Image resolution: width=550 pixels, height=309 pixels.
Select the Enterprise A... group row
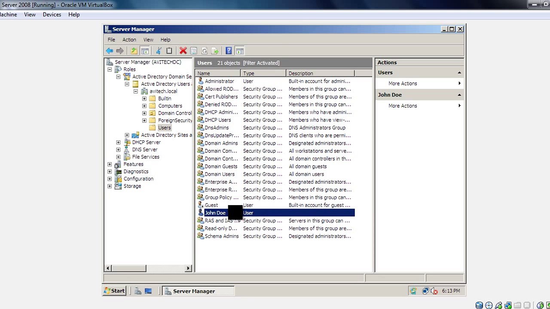tap(275, 182)
